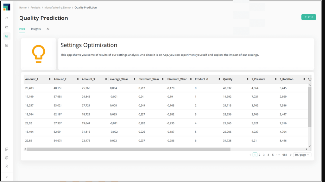
Task: Jump to page 981 in pagination
Action: tap(284, 155)
